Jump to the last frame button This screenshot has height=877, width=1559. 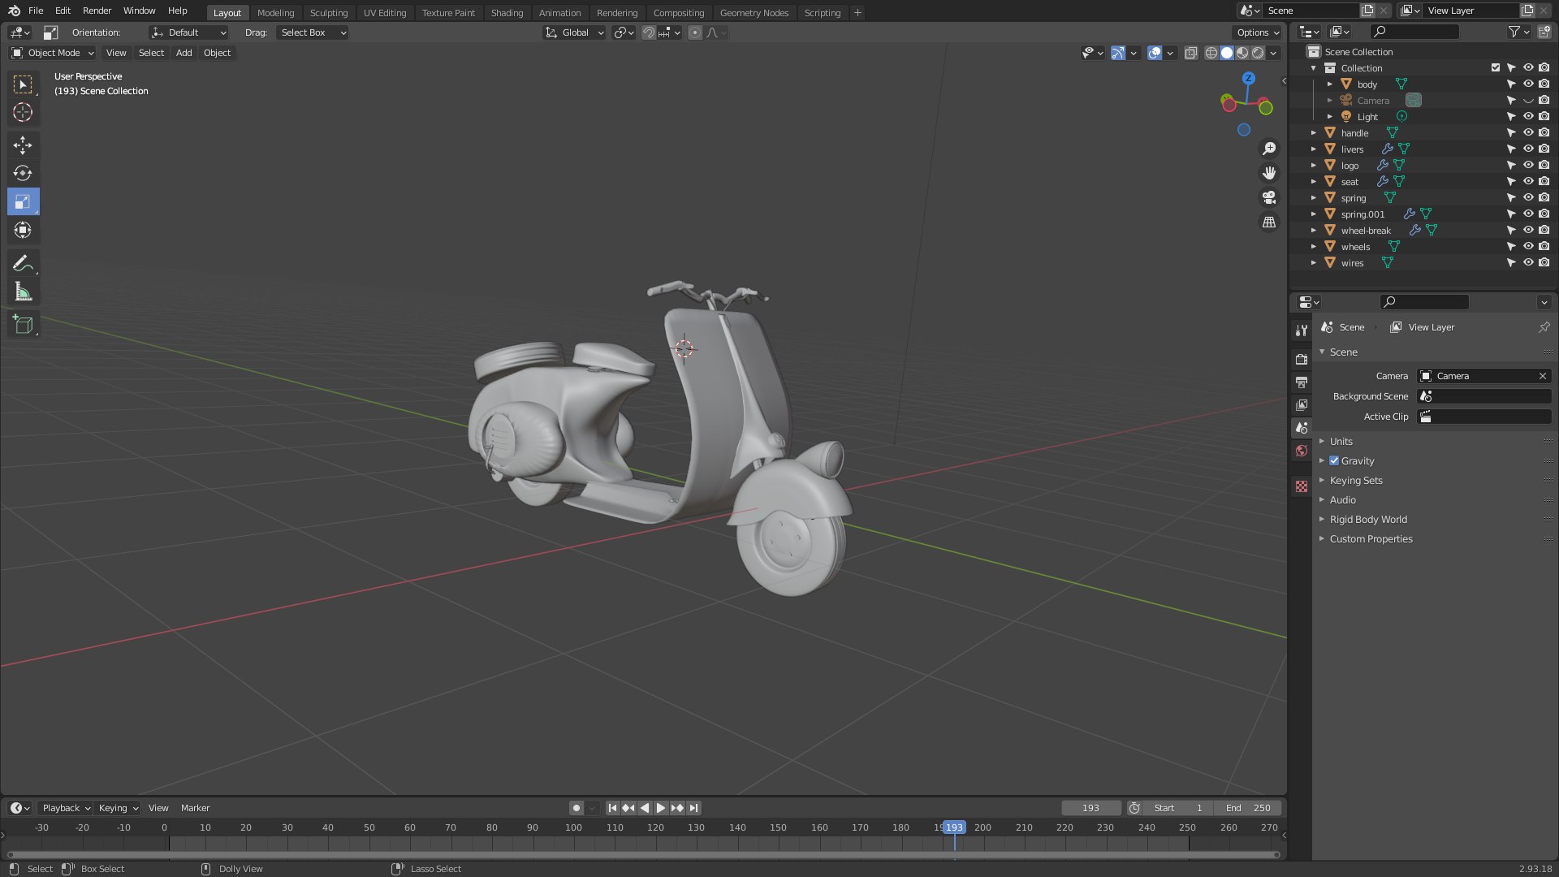tap(693, 808)
